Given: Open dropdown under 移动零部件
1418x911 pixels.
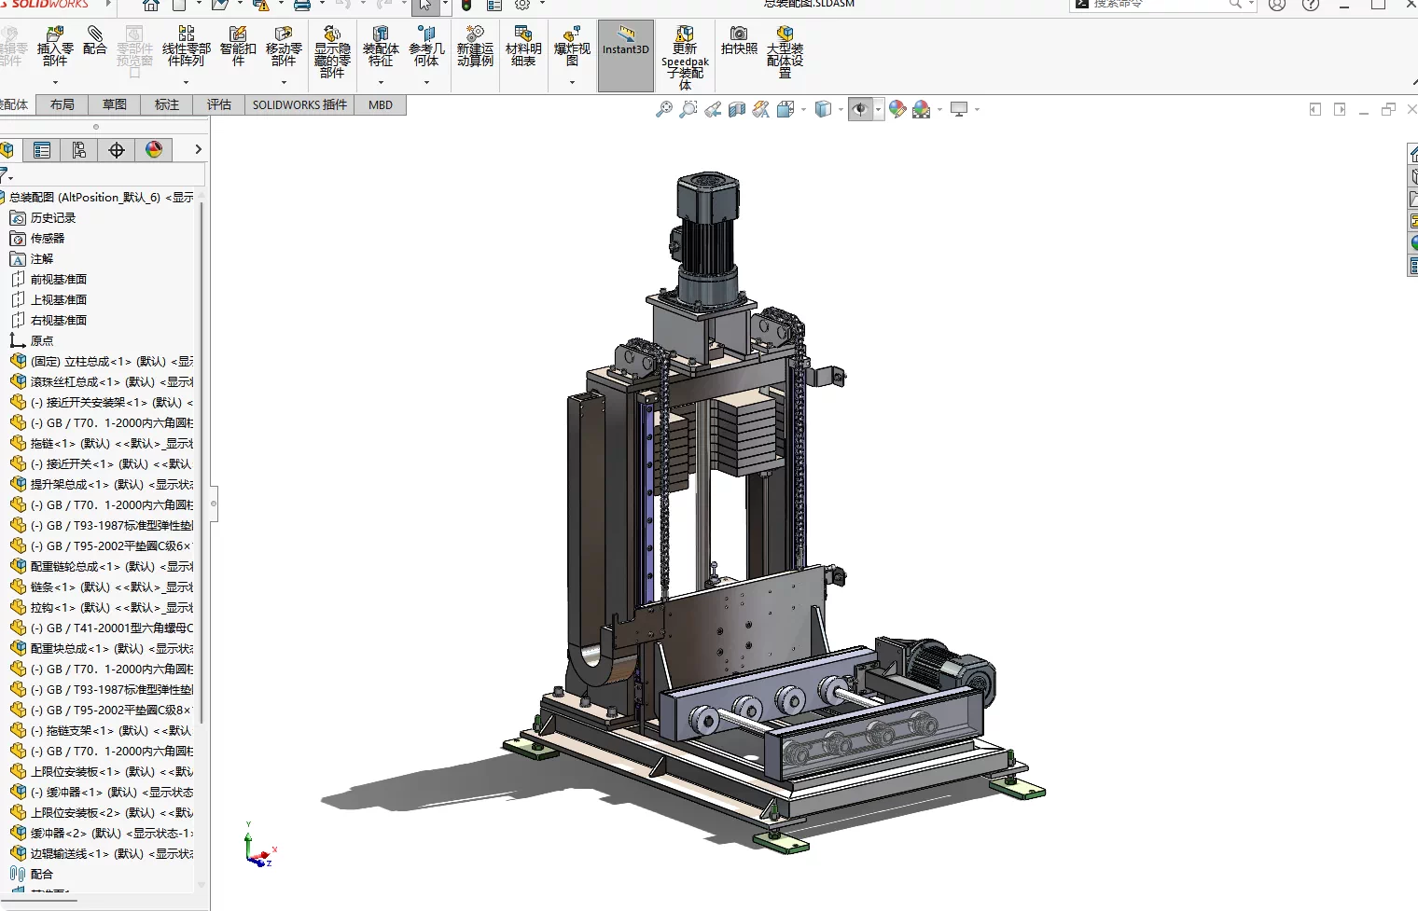Looking at the screenshot, I should [x=284, y=82].
